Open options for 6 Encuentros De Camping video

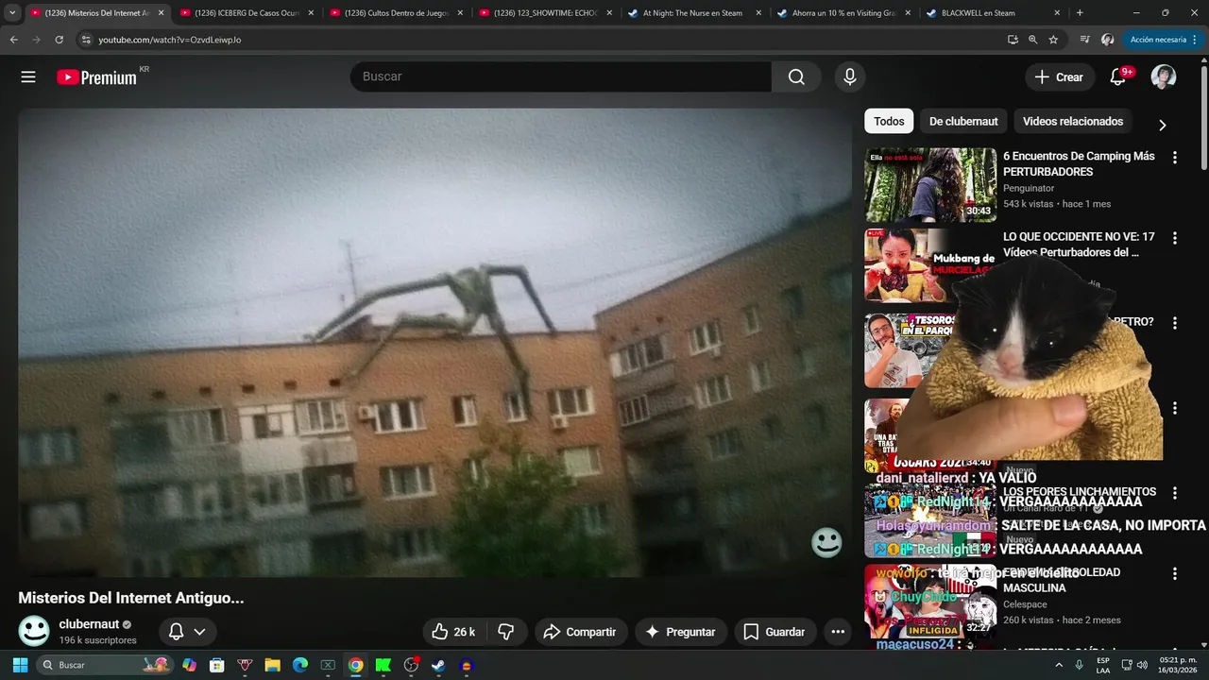(x=1175, y=158)
